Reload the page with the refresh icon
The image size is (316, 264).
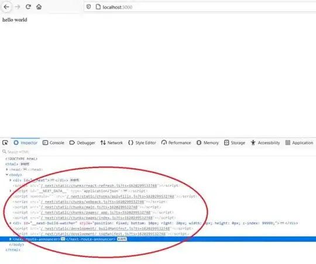coord(28,7)
